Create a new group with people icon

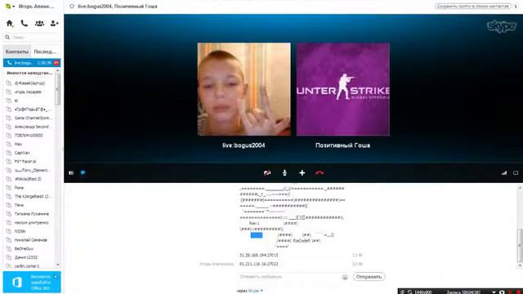tap(39, 24)
